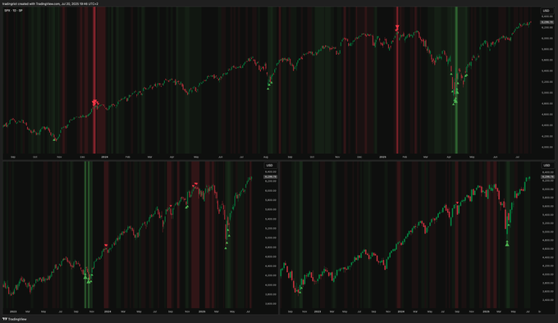Click the 2025 label on bottom-left chart time axis
This screenshot has width=558, height=323.
click(202, 312)
